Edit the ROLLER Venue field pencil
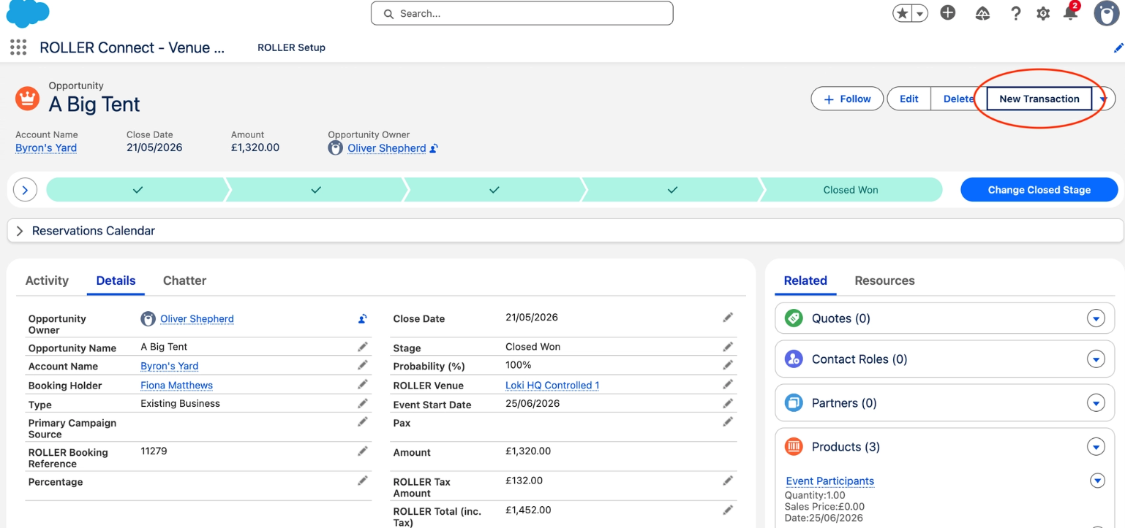 (728, 384)
